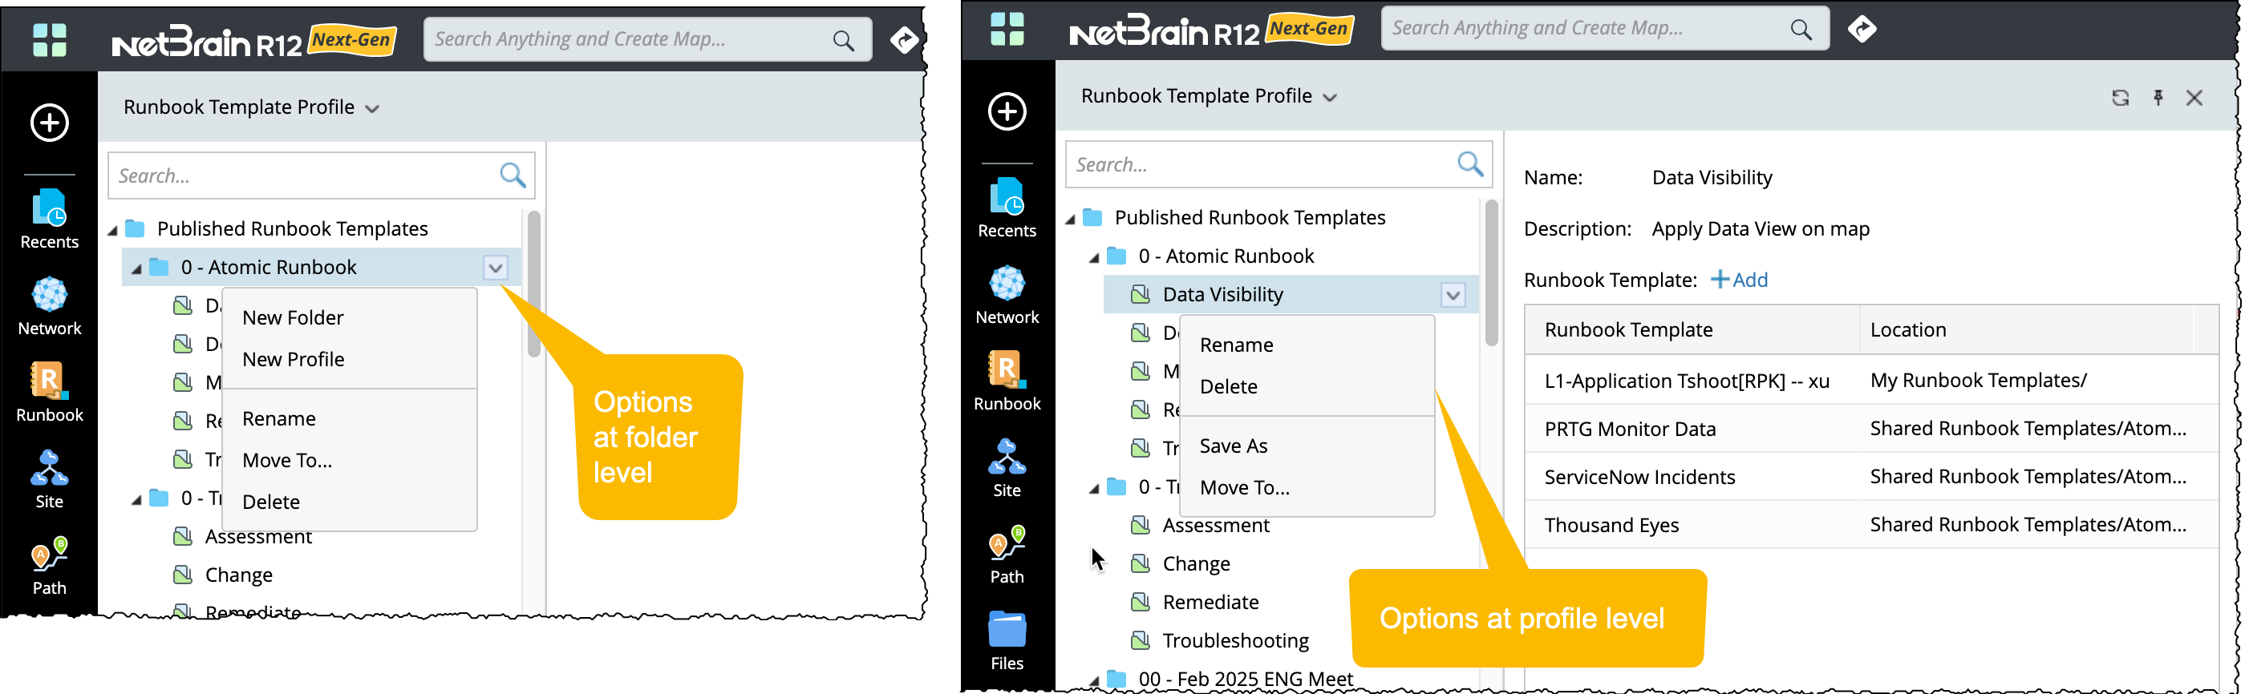Open Files in the sidebar

pyautogui.click(x=1007, y=641)
